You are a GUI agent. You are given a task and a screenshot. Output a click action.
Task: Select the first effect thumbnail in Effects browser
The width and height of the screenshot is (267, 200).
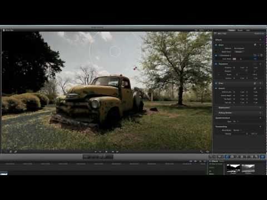[233, 168]
